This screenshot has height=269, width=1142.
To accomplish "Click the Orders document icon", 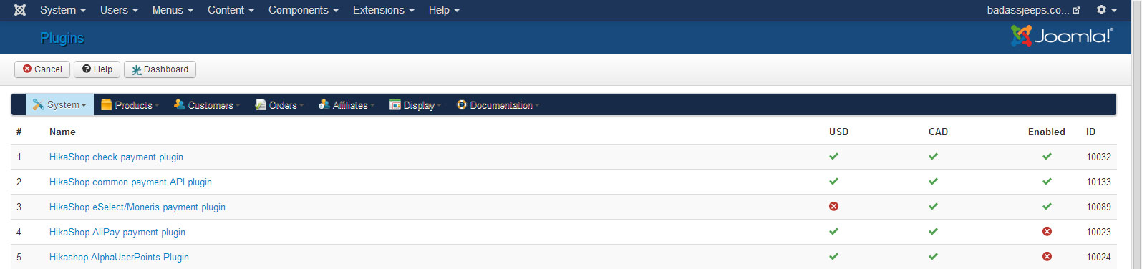I will pos(261,104).
